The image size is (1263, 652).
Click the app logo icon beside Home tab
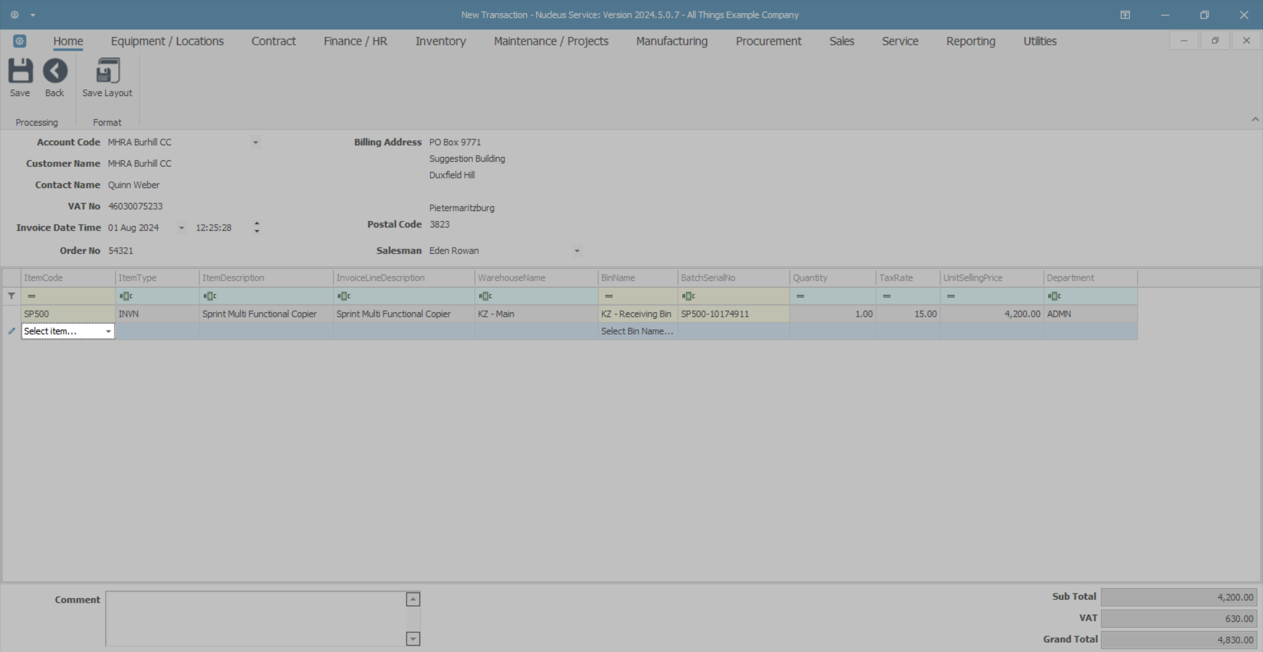click(x=20, y=41)
